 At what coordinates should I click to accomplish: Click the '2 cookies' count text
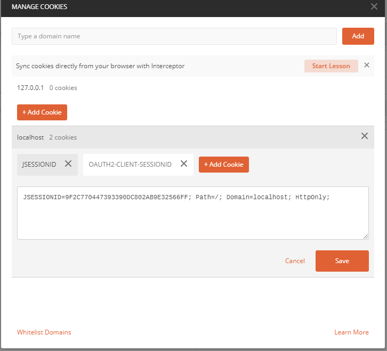coord(63,137)
